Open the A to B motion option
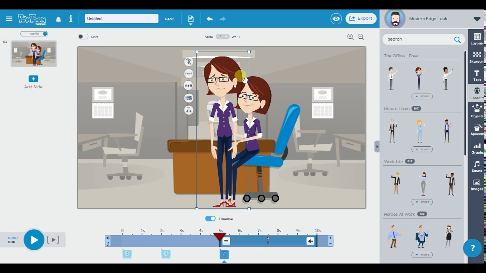Image resolution: width=486 pixels, height=273 pixels. (x=189, y=86)
